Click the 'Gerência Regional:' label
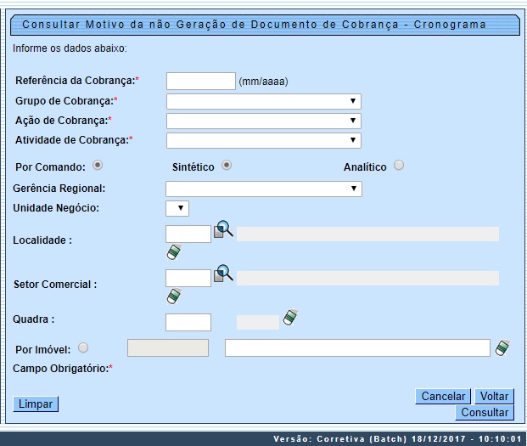Image resolution: width=527 pixels, height=446 pixels. [59, 189]
